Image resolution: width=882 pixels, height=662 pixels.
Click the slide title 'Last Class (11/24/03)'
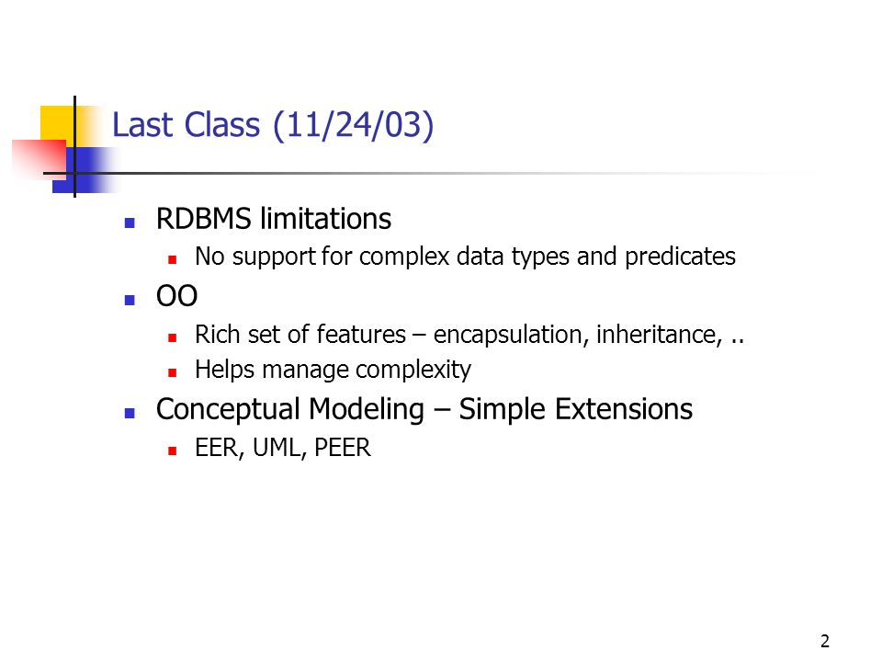coord(273,125)
